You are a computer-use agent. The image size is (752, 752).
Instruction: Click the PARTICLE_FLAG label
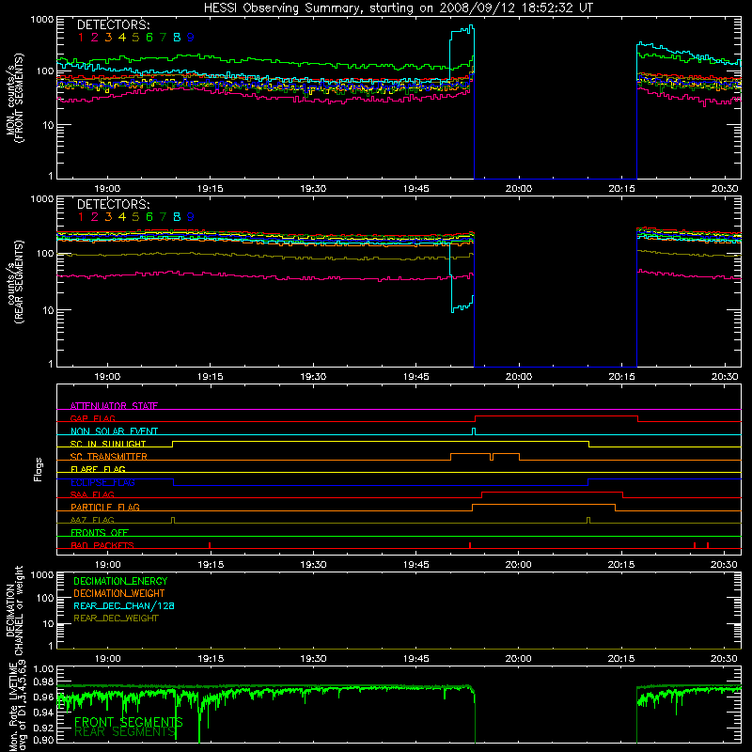pos(105,507)
